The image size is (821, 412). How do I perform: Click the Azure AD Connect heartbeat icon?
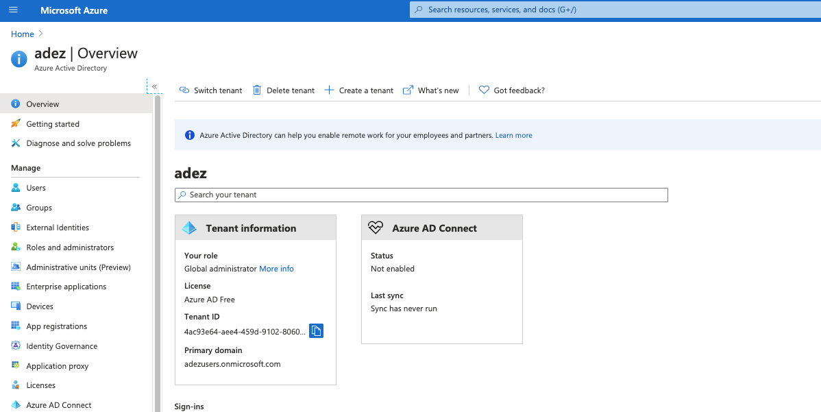tap(376, 228)
